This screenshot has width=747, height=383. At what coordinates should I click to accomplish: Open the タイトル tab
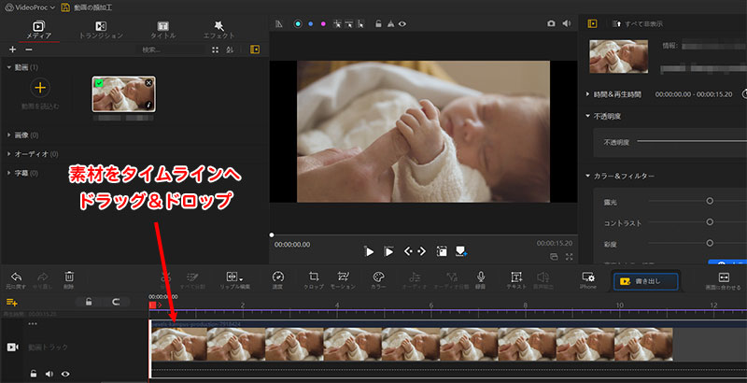click(162, 30)
